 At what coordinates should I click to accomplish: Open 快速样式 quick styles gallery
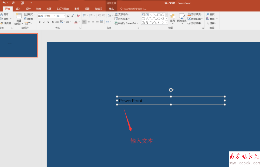(181, 19)
